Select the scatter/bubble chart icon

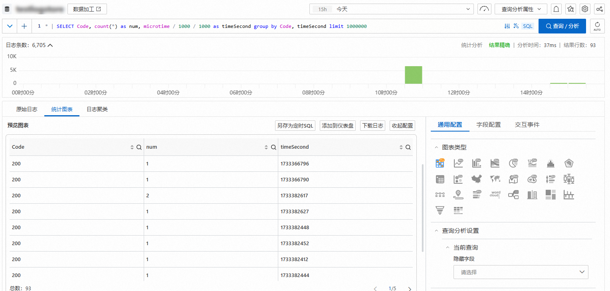point(458,179)
